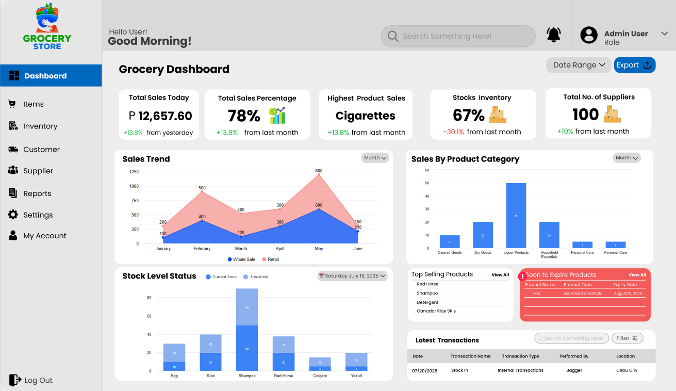
Task: Click View All in Top Selling Products
Action: pos(500,275)
